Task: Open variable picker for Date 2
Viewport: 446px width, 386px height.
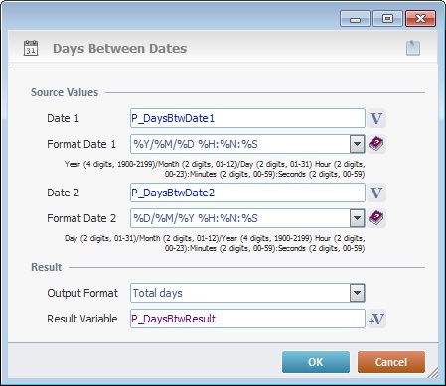Action: (376, 193)
